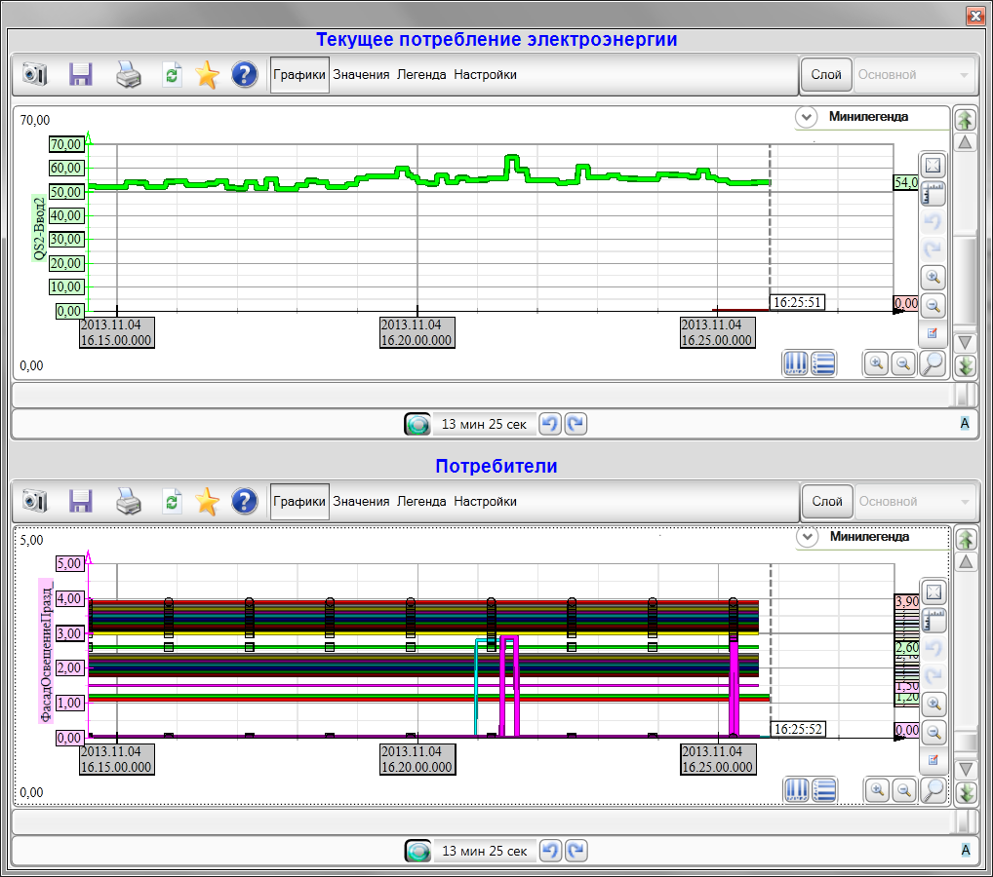
Task: Switch to the Значения tab in top panel
Action: tap(361, 75)
